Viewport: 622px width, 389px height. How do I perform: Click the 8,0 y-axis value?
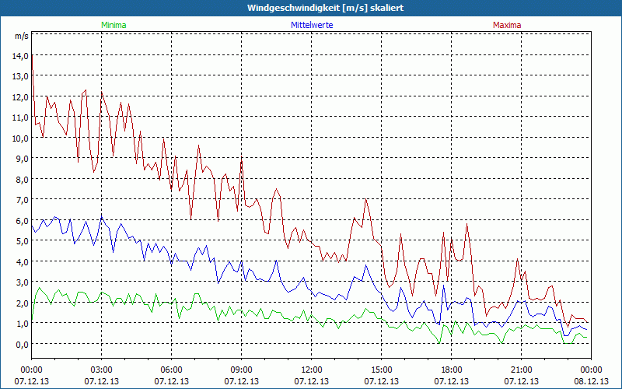[x=22, y=180]
